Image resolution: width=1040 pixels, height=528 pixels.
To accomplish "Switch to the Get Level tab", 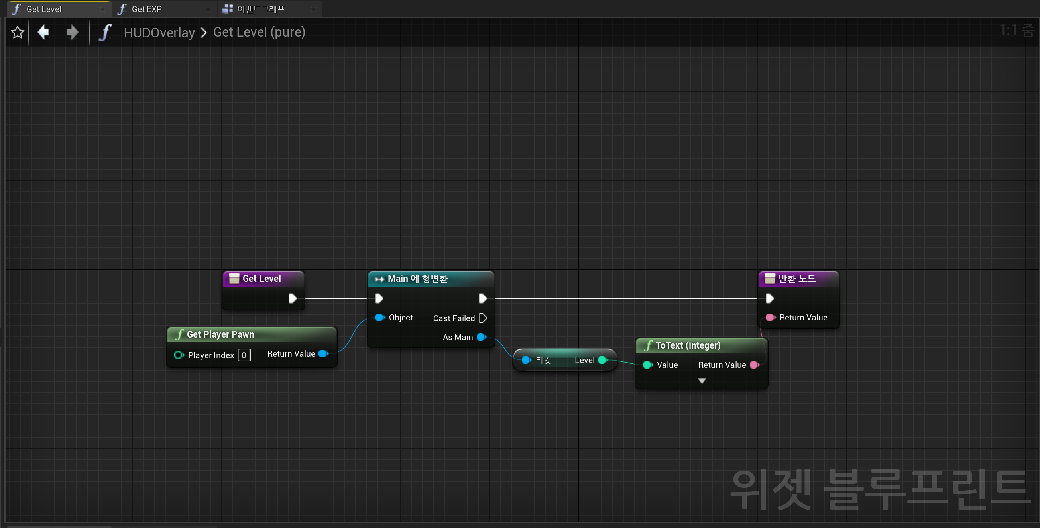I will [59, 9].
